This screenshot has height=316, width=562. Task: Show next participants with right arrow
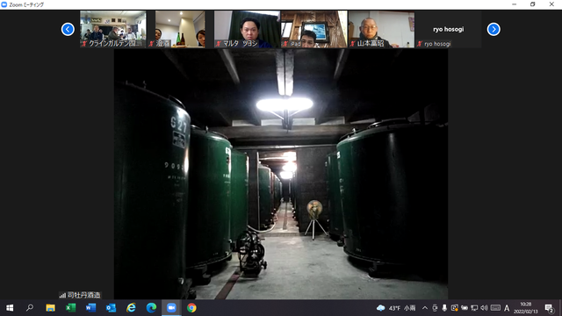(494, 29)
